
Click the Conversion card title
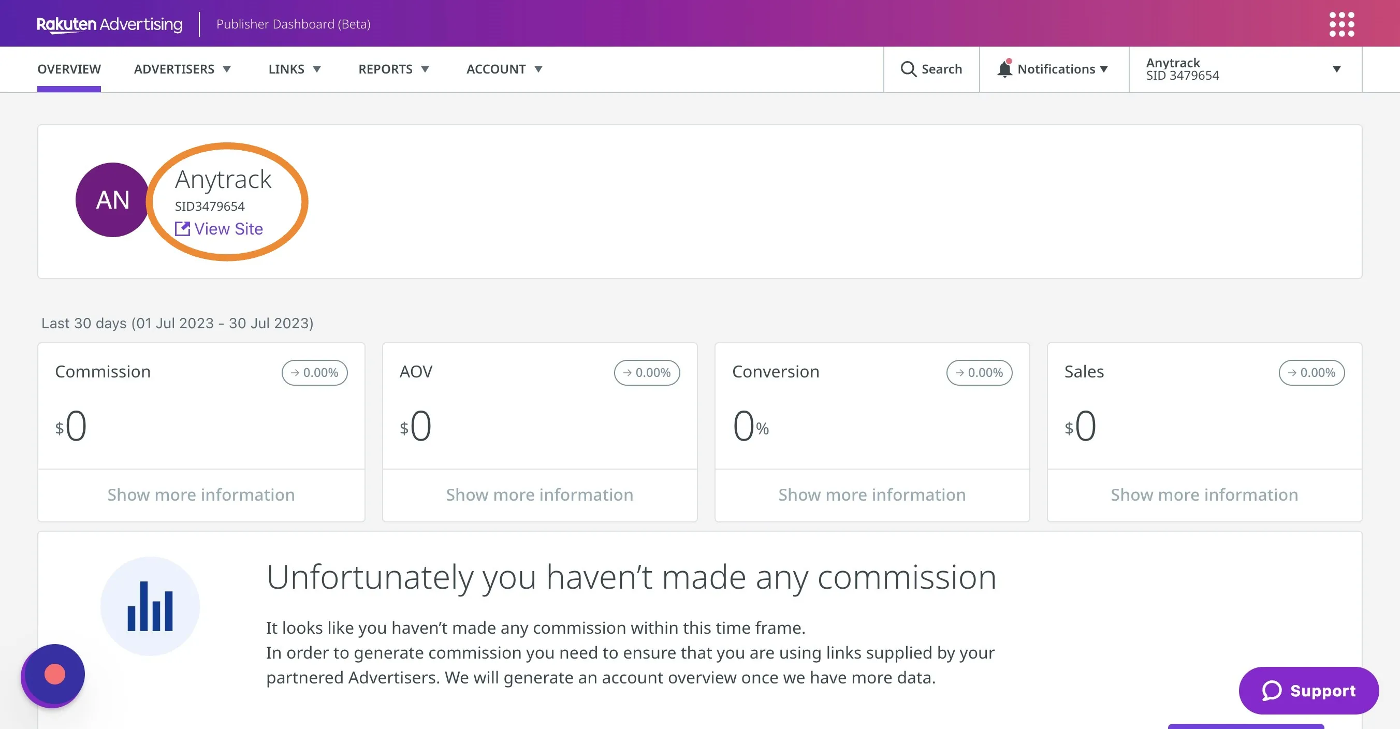[776, 372]
